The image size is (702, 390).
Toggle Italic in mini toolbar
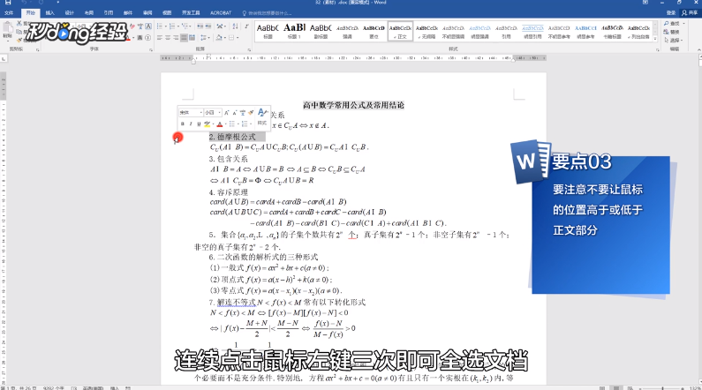coord(191,124)
